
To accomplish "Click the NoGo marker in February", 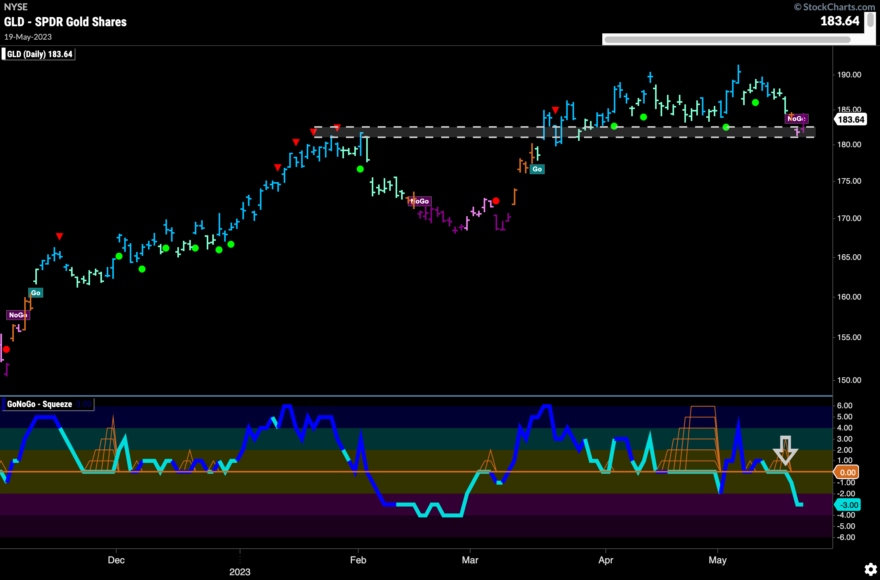I will [419, 201].
